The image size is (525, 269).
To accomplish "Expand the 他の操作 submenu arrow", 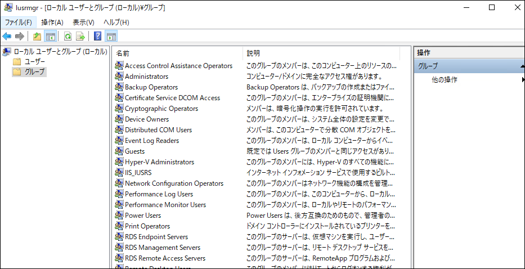I will click(x=523, y=80).
